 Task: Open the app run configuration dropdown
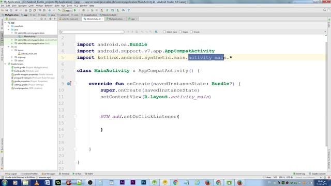point(67,10)
